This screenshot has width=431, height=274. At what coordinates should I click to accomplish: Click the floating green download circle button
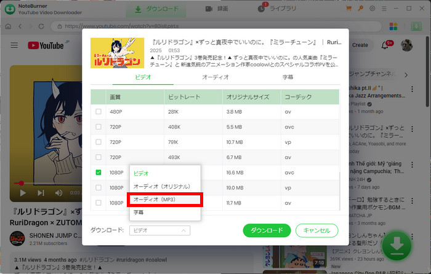[397, 246]
